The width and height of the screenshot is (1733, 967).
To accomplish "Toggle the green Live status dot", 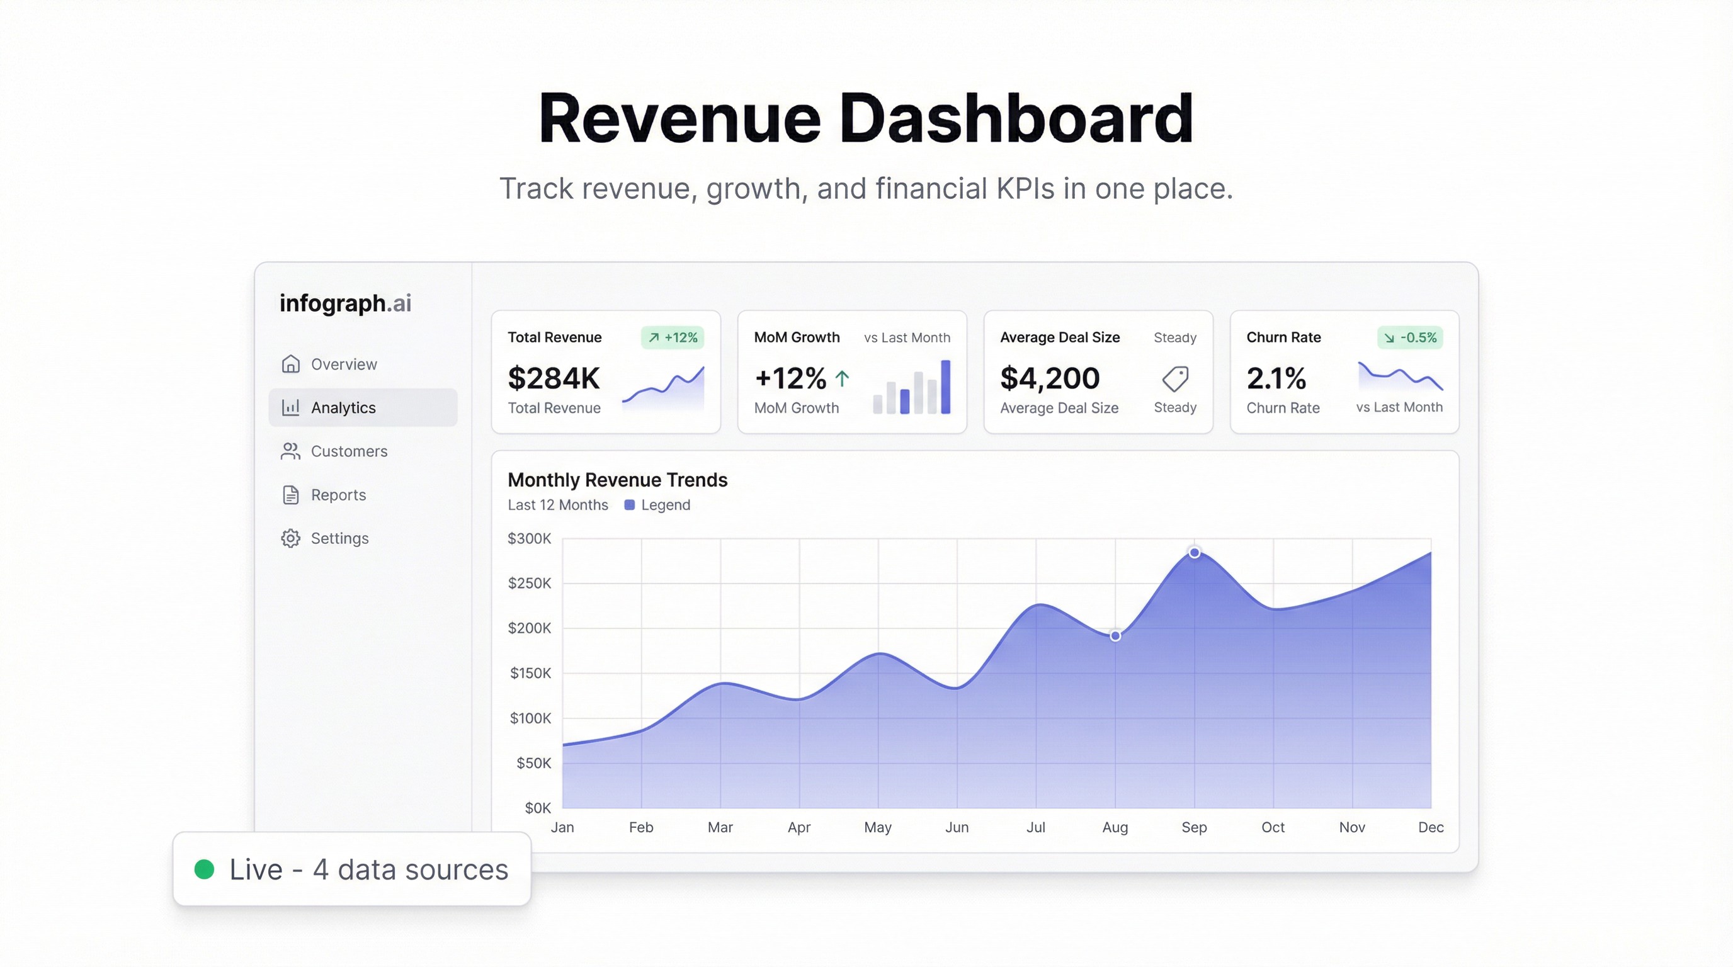I will click(205, 869).
